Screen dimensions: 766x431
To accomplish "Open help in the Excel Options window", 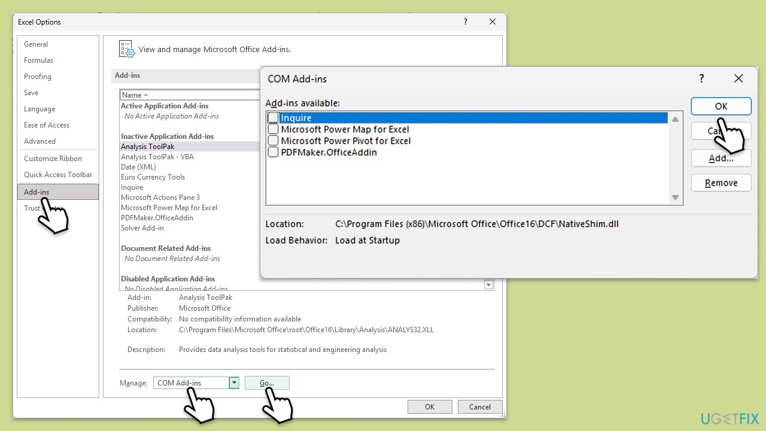I will coord(466,22).
